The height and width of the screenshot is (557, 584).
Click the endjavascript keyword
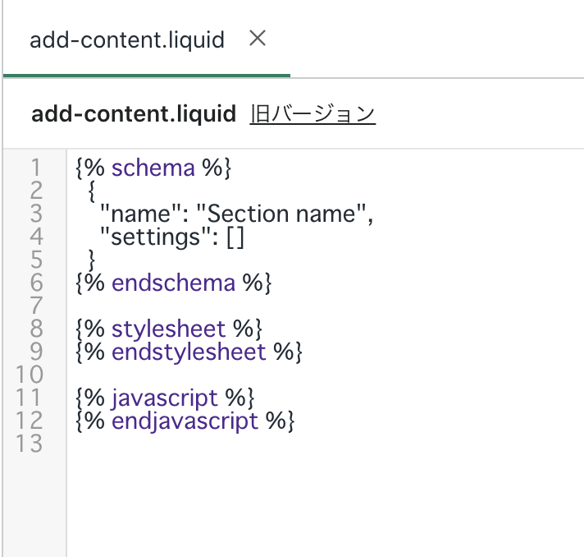[185, 421]
